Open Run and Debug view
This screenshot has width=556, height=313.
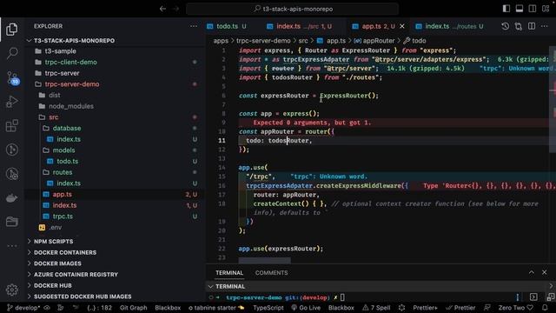click(11, 102)
